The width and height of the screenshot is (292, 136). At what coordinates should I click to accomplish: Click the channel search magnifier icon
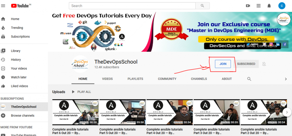[x=249, y=79]
